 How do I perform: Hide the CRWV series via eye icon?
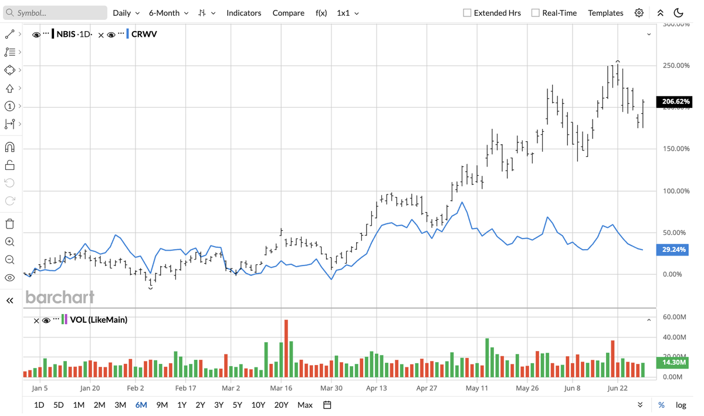(111, 35)
